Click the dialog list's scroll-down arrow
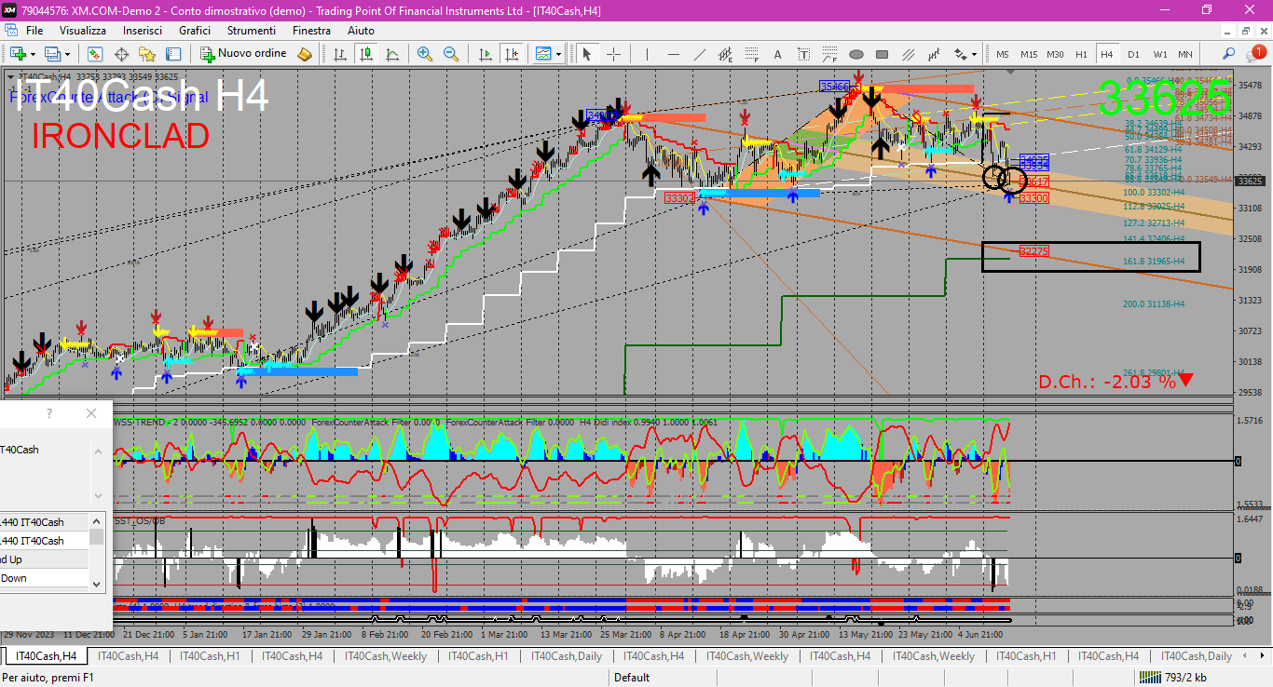1273x687 pixels. click(x=96, y=584)
